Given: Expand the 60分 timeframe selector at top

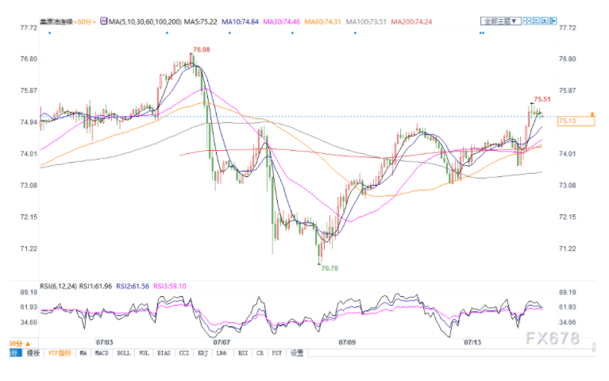Looking at the screenshot, I should [x=81, y=21].
